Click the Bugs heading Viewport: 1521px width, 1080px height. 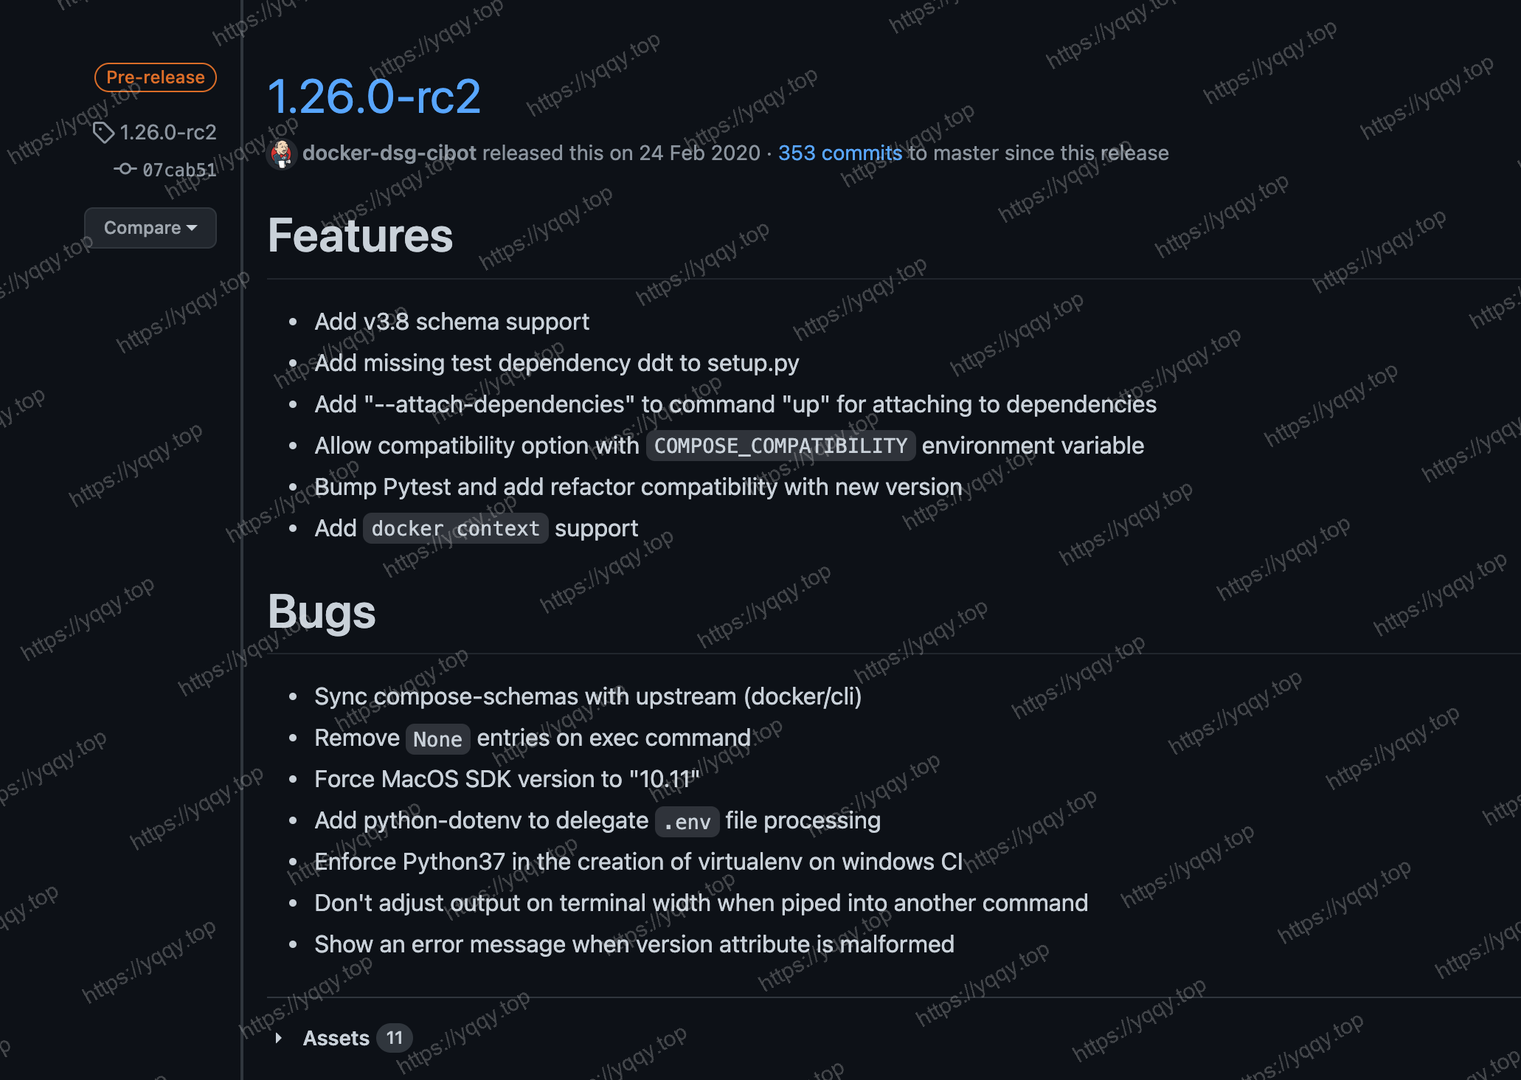point(322,612)
